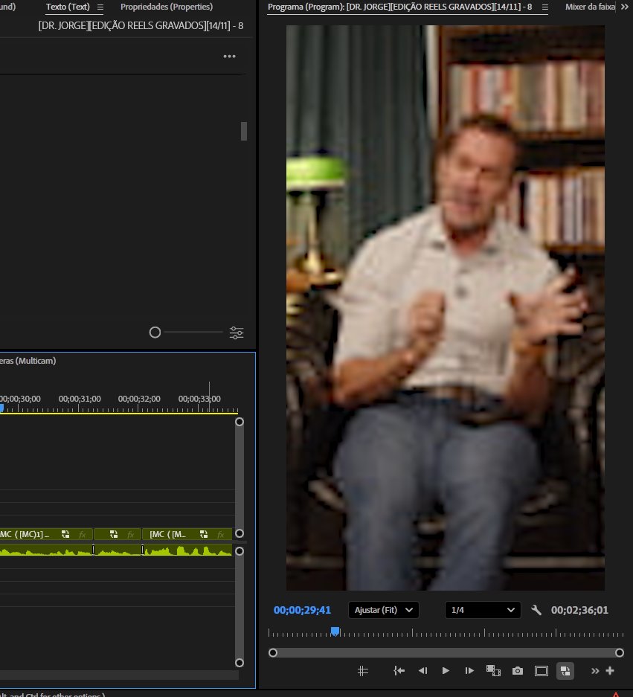
Task: Switch to the Texto (Text) tab
Action: 68,7
